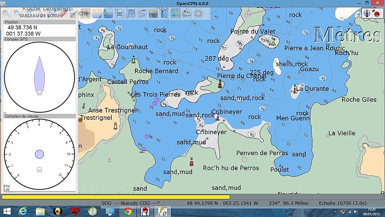Click the Roche Bernard chart label
The height and width of the screenshot is (217, 385).
[x=156, y=71]
